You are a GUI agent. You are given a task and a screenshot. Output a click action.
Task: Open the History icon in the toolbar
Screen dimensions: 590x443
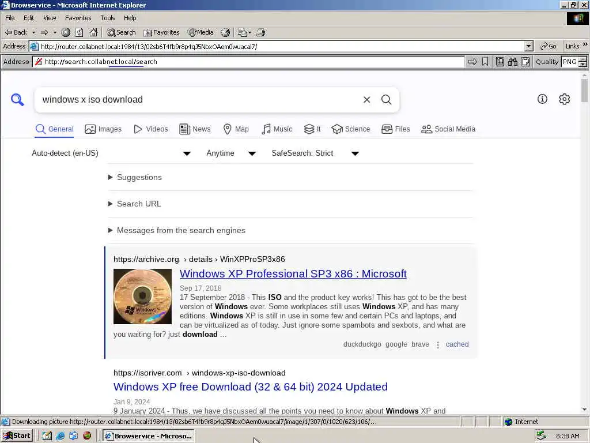point(225,32)
